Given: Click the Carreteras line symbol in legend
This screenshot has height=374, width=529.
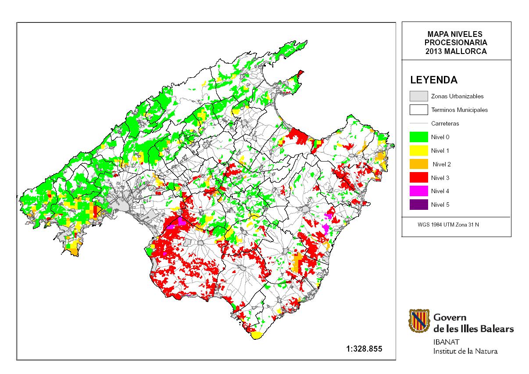Looking at the screenshot, I should [418, 123].
